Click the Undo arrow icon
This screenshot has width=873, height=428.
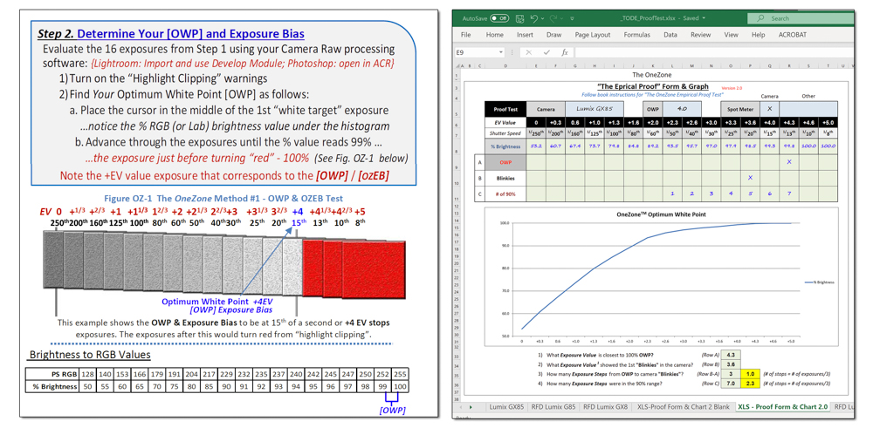(x=533, y=18)
